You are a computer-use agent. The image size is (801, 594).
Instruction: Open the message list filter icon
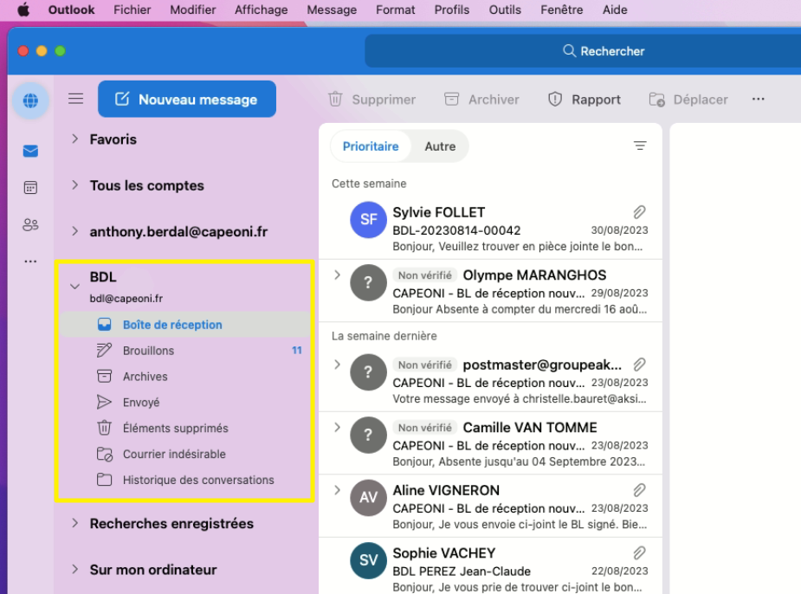[x=640, y=146]
